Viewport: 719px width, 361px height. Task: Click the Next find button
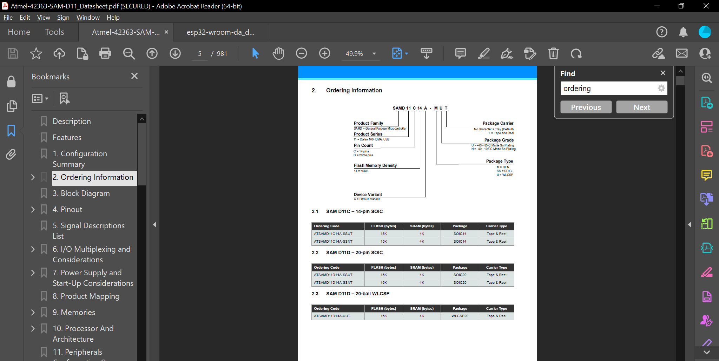click(642, 107)
